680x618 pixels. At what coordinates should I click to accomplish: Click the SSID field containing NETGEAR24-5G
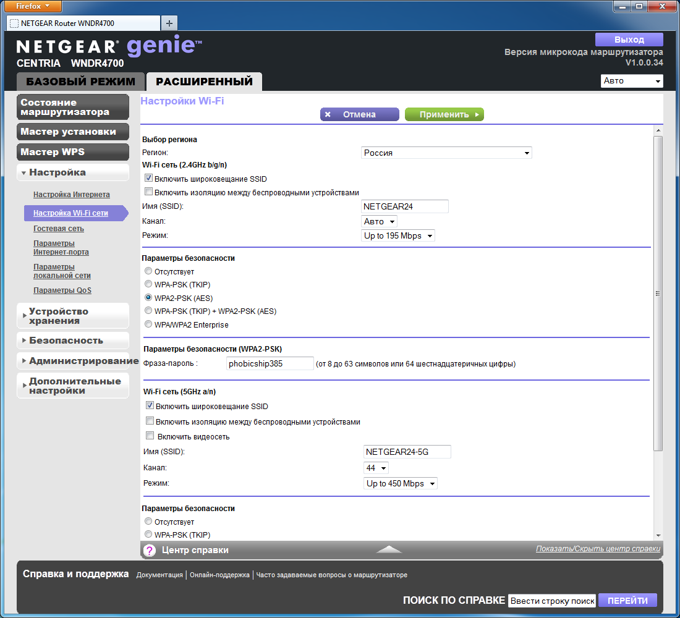407,452
